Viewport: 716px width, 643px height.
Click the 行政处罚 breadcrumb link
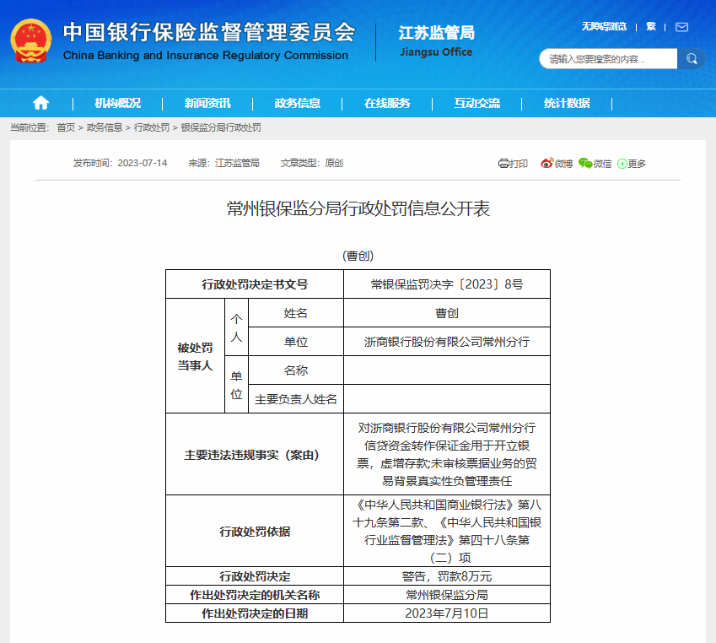coord(152,127)
